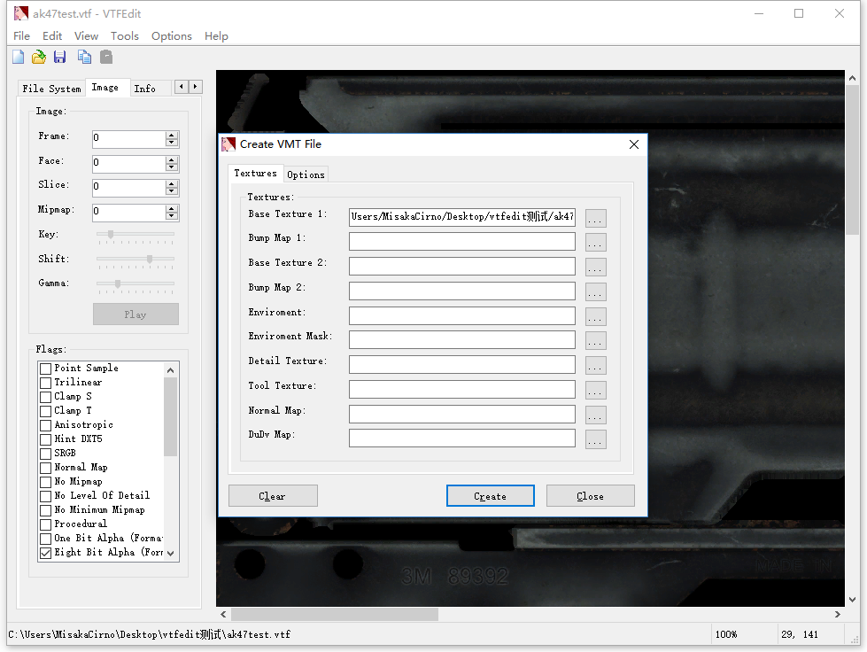Click the Clear button

click(273, 496)
